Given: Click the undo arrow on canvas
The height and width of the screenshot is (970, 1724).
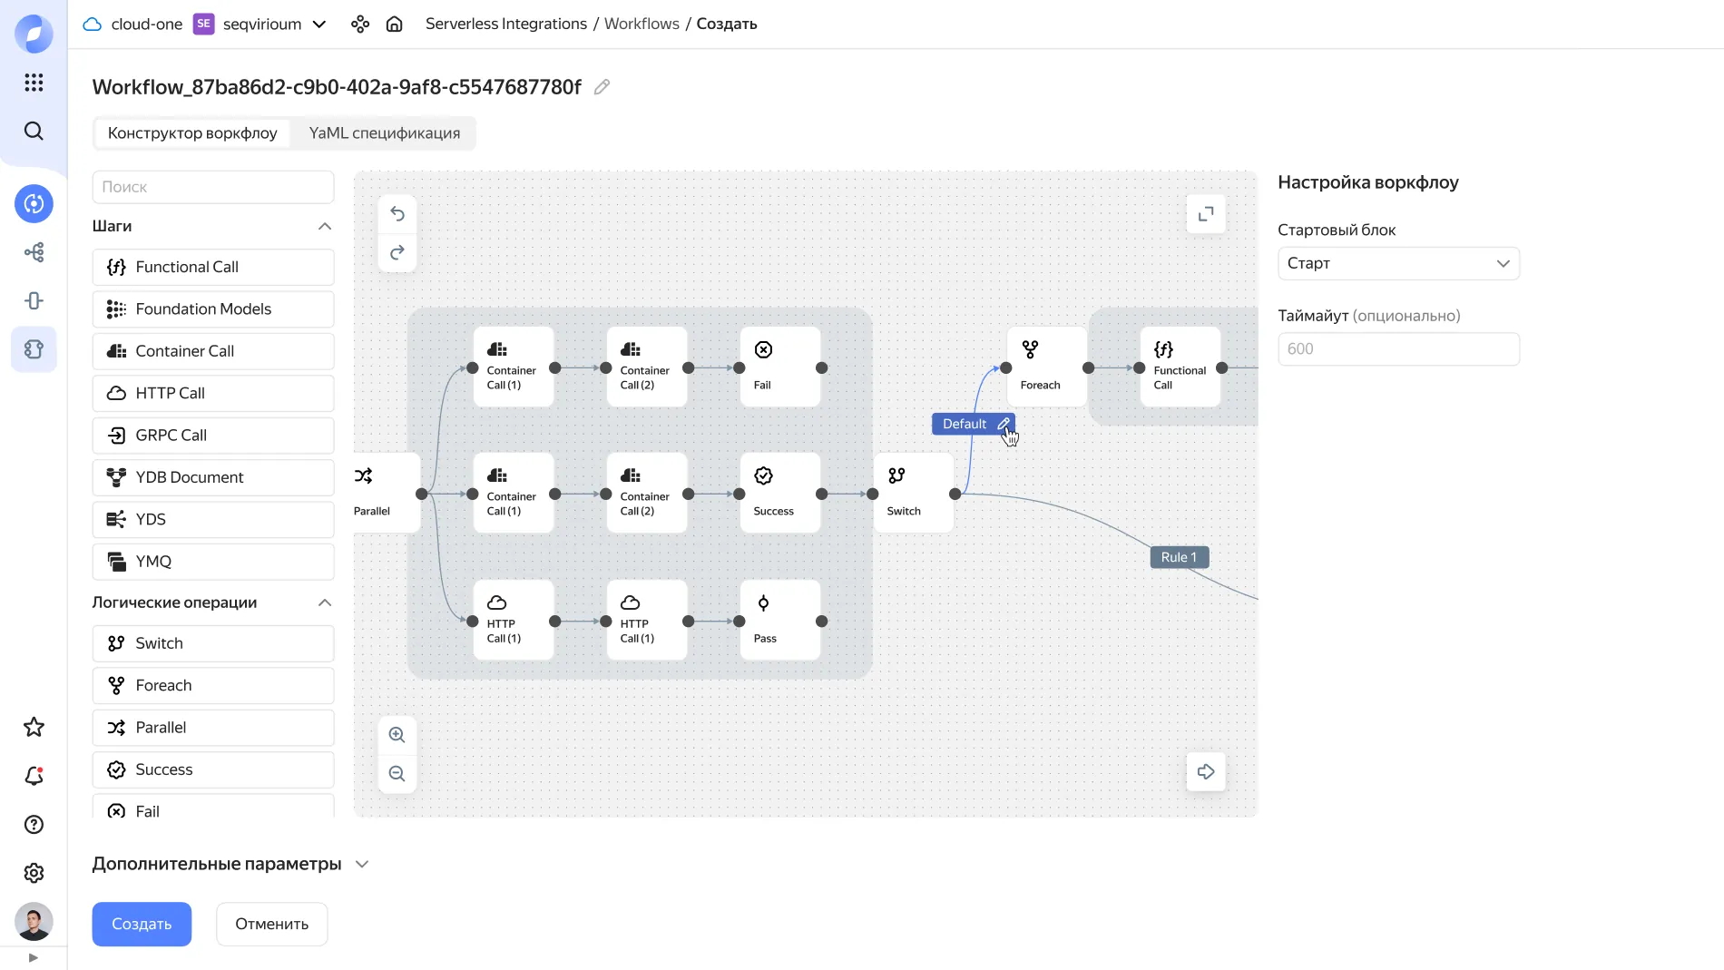Looking at the screenshot, I should pos(397,214).
